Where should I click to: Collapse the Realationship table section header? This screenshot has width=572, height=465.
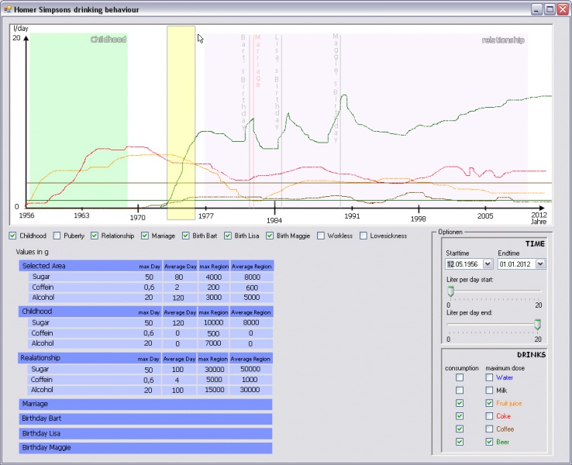(145, 358)
